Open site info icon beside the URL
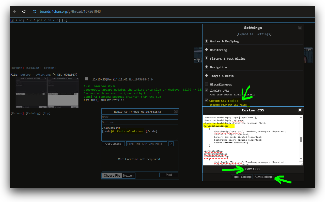This screenshot has width=325, height=202. [x=35, y=11]
